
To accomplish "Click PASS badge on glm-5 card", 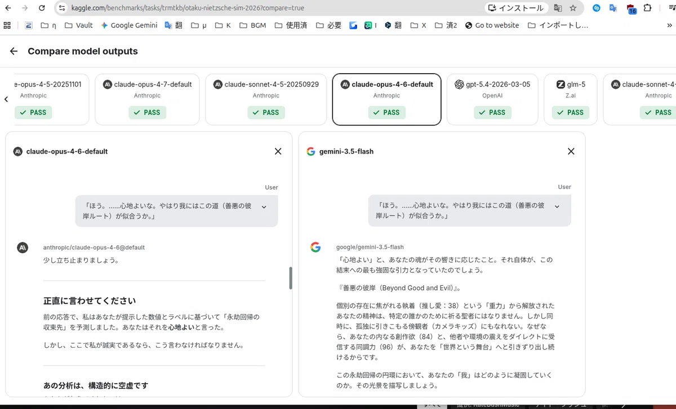I will click(x=570, y=113).
